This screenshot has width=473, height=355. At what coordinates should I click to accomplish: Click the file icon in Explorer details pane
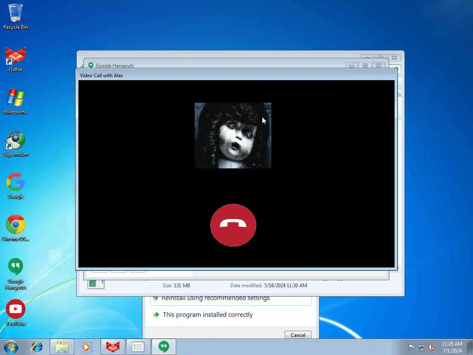click(x=96, y=284)
